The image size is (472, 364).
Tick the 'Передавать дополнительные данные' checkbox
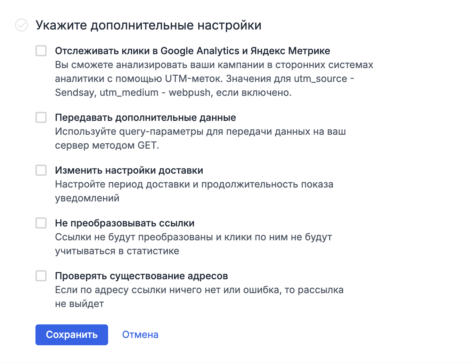click(x=41, y=117)
